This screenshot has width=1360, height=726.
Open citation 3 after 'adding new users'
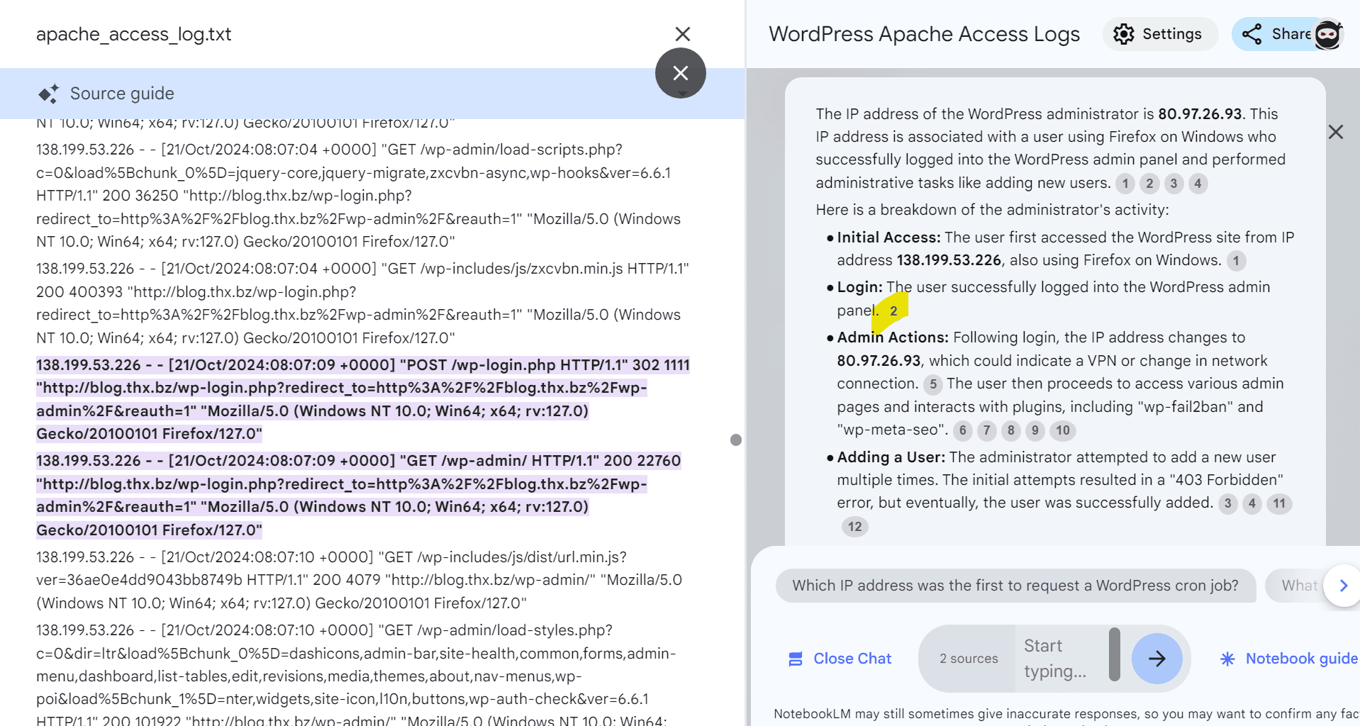[x=1174, y=184]
